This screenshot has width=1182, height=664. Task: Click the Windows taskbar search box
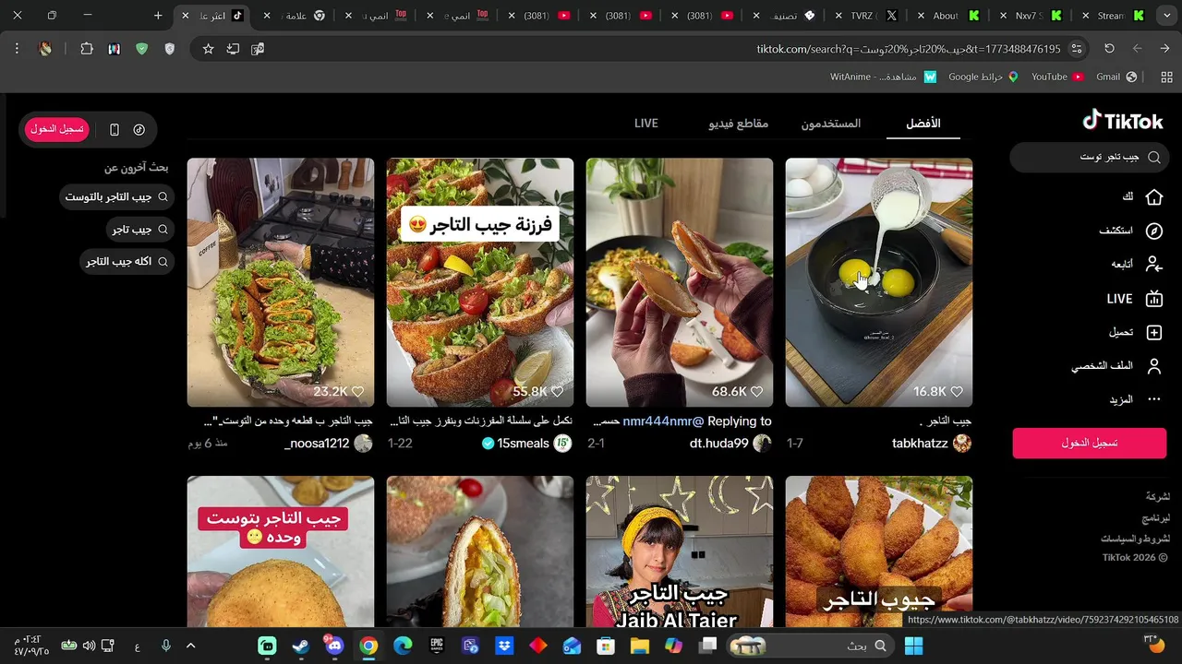pos(810,646)
